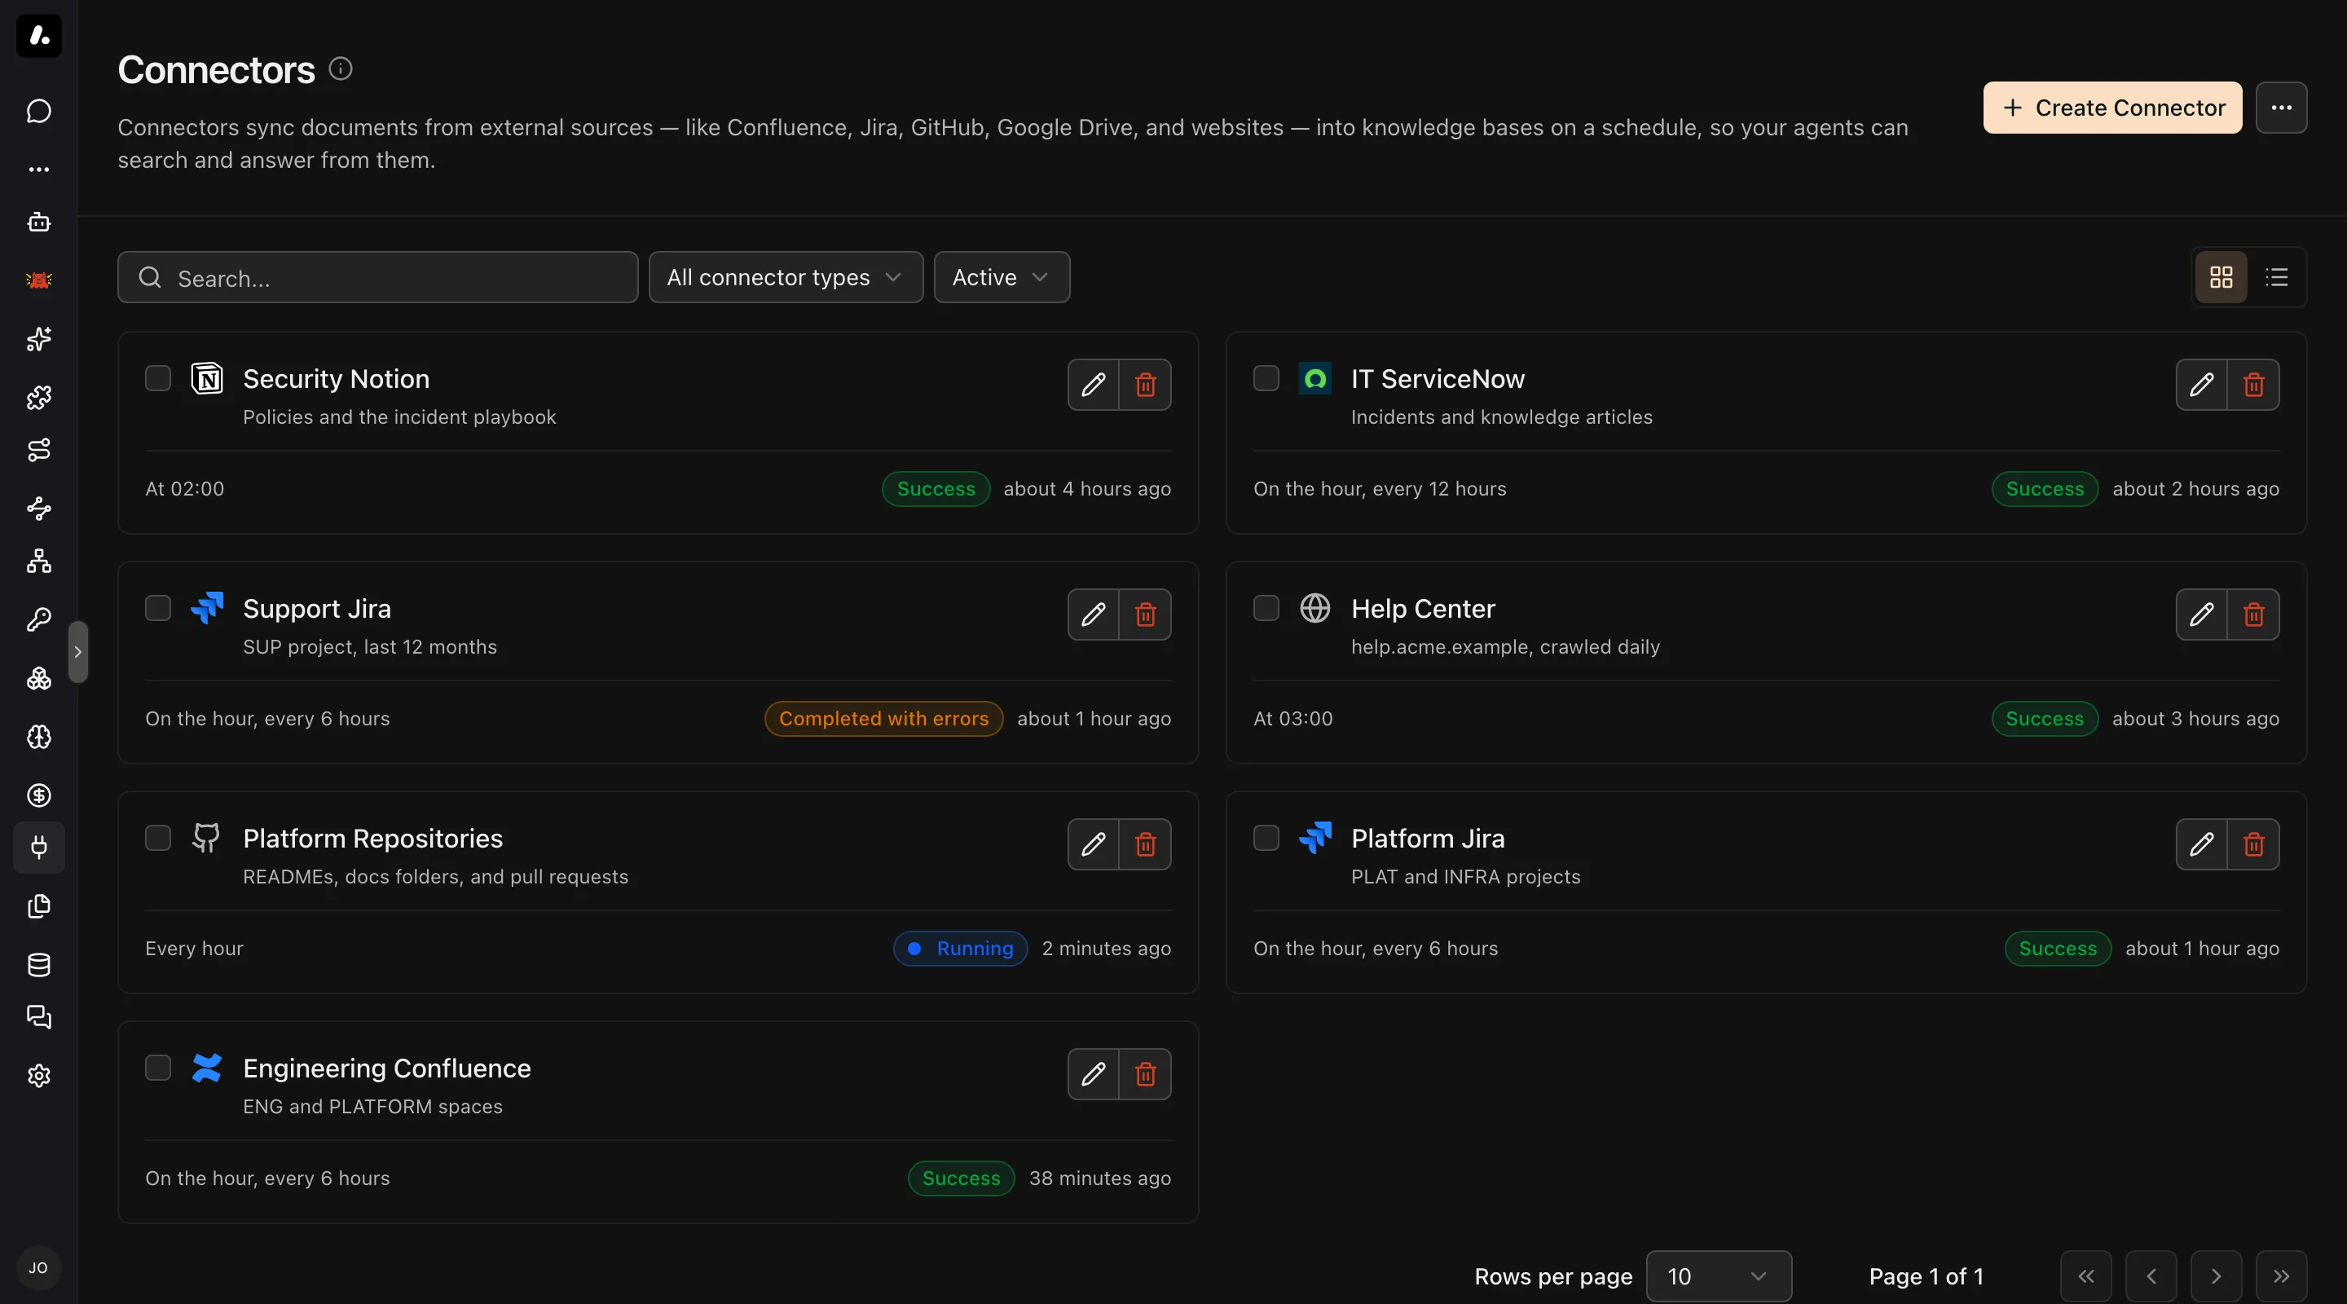
Task: Delete the Support Jira connector
Action: [x=1145, y=615]
